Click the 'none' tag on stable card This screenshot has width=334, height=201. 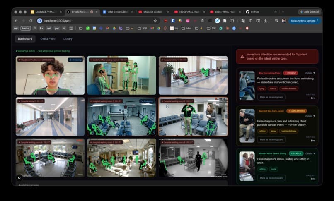pos(273,169)
